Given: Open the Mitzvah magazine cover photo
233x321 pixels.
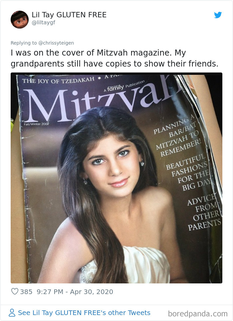Looking at the screenshot, I should [116, 178].
